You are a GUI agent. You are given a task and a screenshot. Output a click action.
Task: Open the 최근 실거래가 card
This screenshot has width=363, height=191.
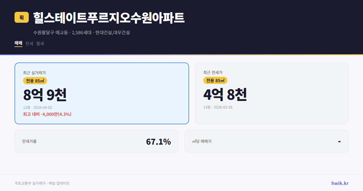(101, 93)
